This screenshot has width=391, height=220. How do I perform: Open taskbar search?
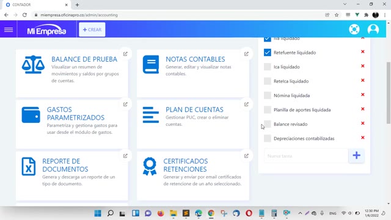(110, 213)
